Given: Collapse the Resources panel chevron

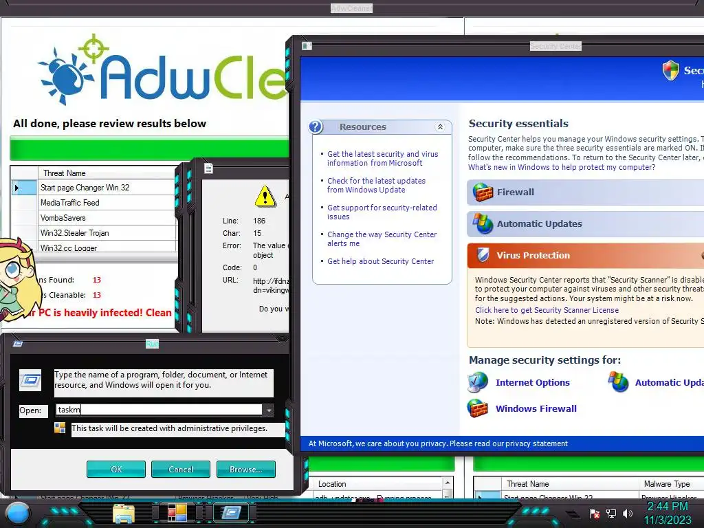Looking at the screenshot, I should 440,127.
